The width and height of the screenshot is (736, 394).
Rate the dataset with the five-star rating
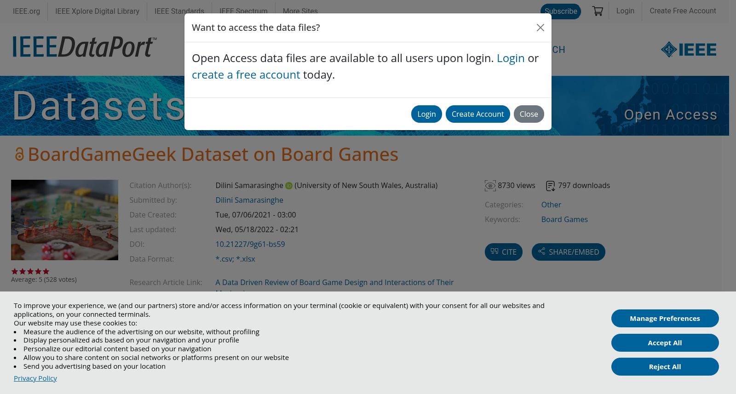pyautogui.click(x=30, y=271)
